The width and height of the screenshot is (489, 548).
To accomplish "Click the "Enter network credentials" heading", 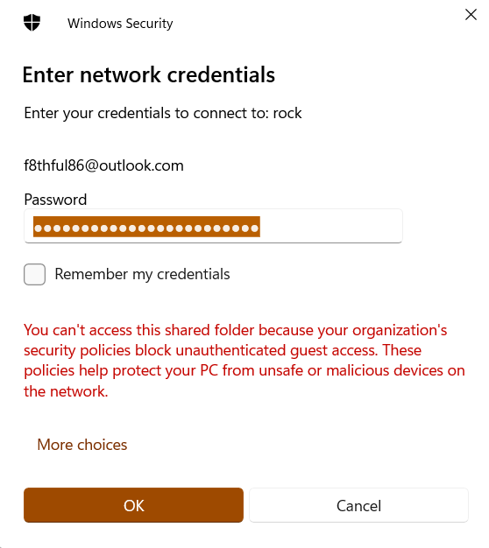I will click(x=149, y=74).
